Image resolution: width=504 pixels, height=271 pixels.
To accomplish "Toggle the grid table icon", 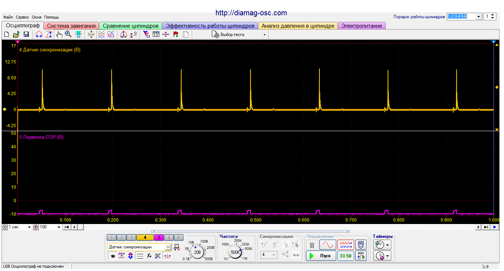I will point(156,34).
